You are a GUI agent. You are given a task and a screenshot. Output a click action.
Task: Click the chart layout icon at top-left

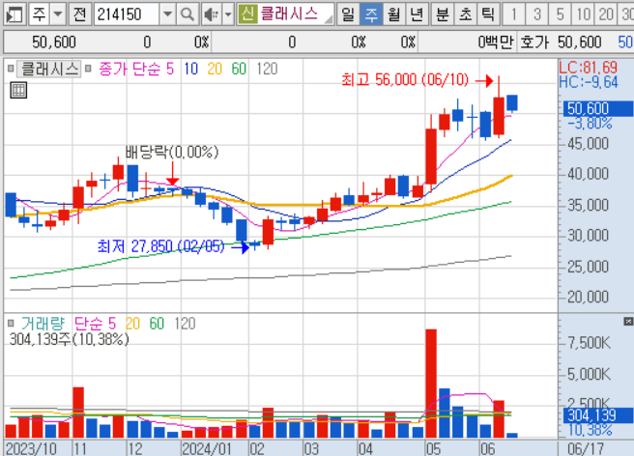click(x=14, y=14)
